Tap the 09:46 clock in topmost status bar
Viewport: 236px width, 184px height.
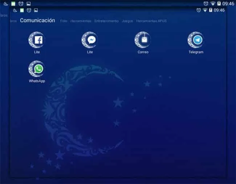coord(228,3)
